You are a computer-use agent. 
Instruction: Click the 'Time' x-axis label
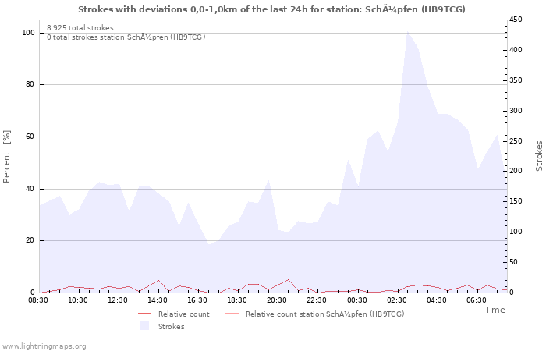click(495, 310)
